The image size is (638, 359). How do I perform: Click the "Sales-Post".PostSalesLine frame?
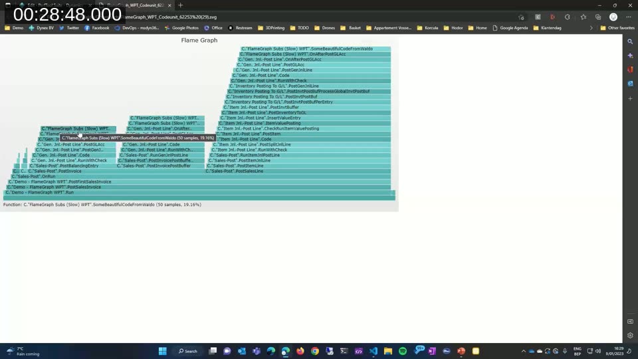pos(298,172)
